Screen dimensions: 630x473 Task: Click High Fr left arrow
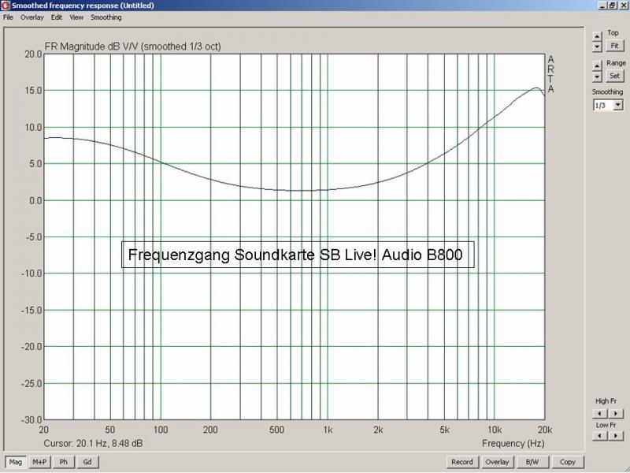pyautogui.click(x=600, y=413)
